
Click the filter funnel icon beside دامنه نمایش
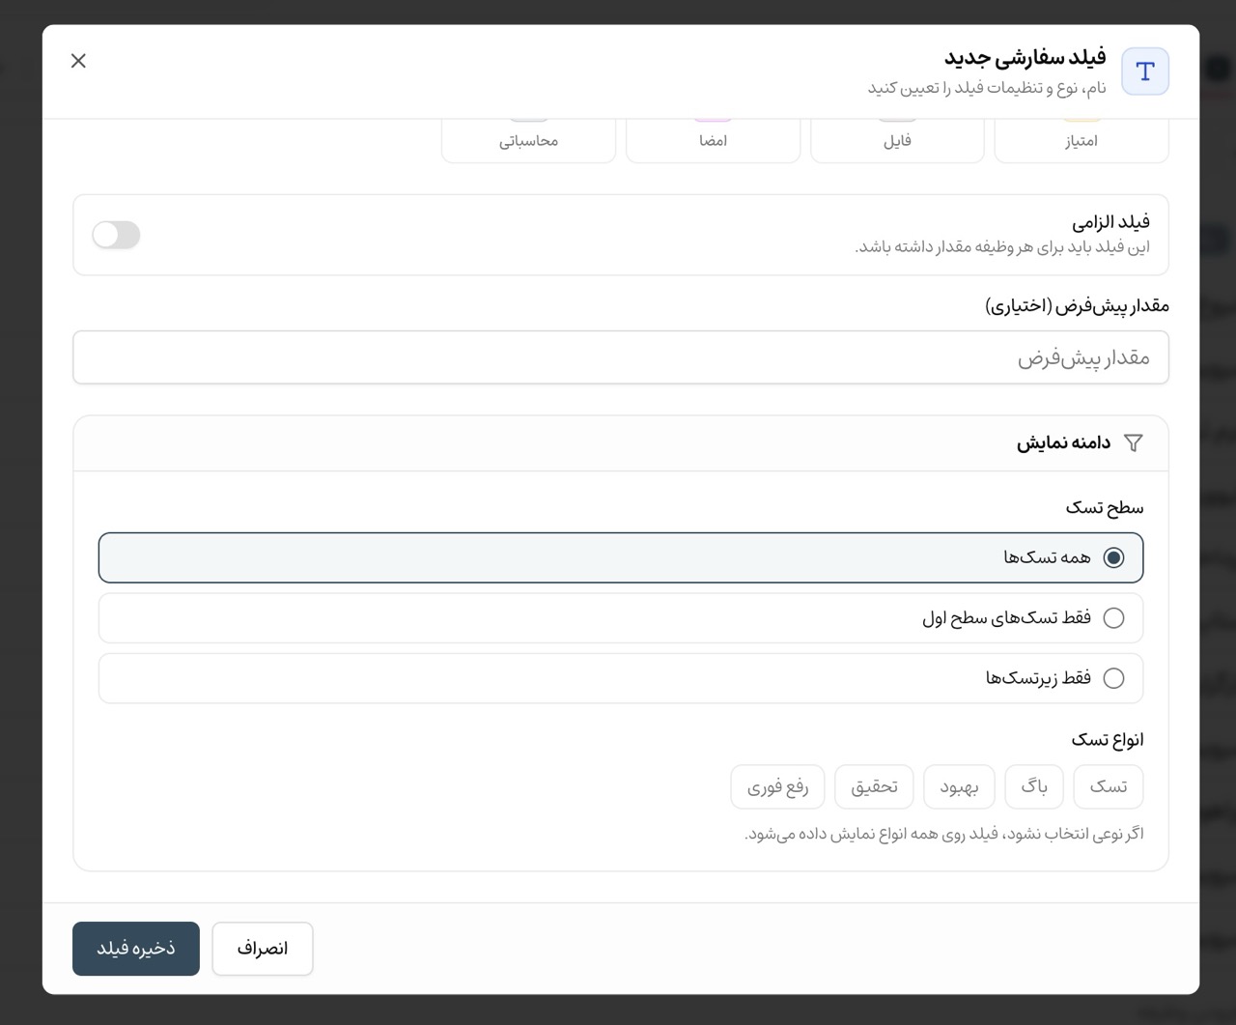pos(1134,442)
